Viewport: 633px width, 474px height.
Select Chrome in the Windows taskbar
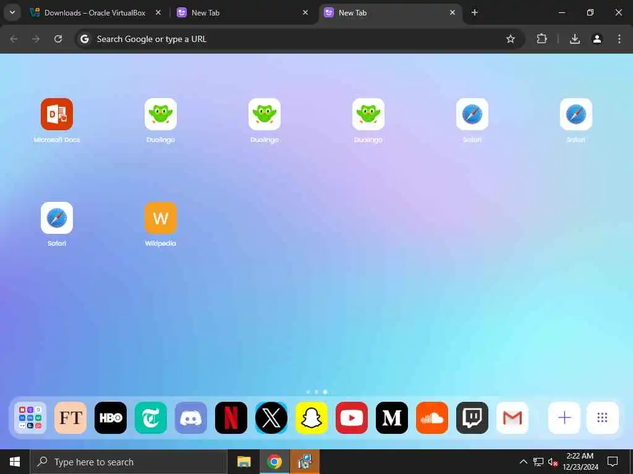[274, 462]
